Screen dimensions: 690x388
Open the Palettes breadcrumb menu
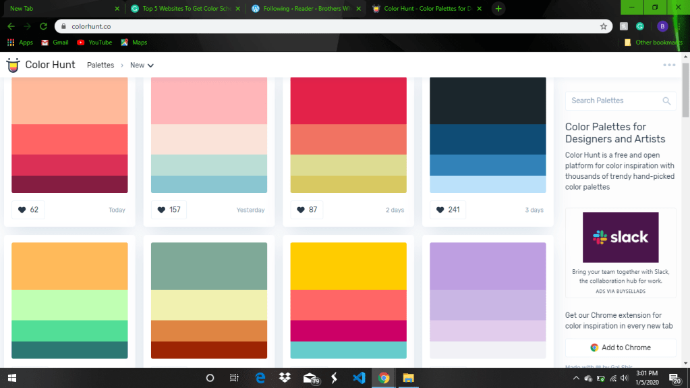[x=100, y=65]
